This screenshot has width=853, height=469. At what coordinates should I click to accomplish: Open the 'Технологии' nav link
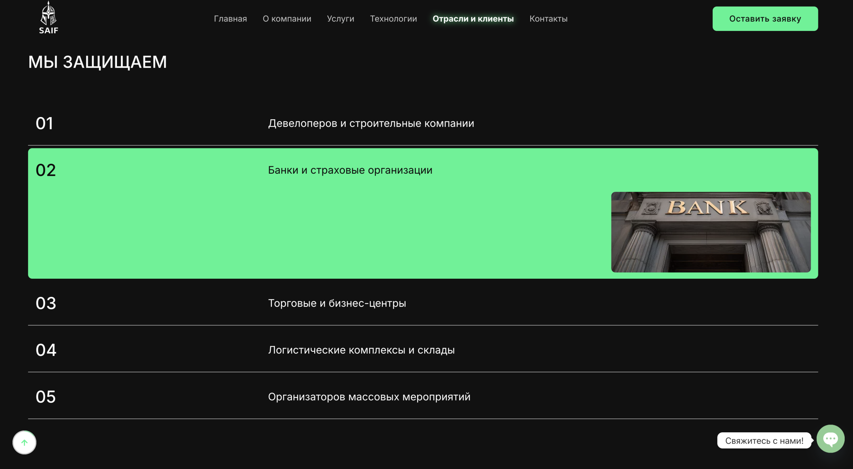click(393, 19)
